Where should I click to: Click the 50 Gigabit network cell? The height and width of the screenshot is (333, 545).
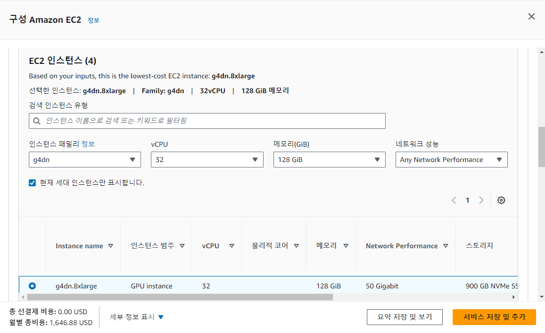coord(382,286)
